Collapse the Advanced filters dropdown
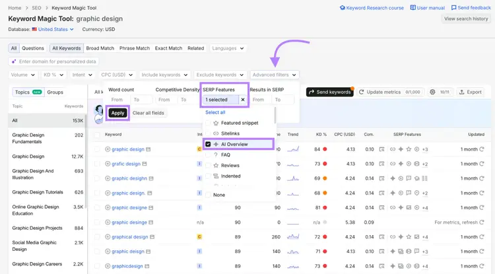This screenshot has width=495, height=274. 275,75
